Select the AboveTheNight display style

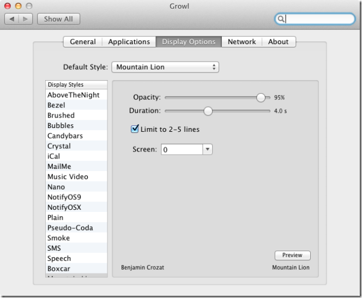(x=76, y=95)
